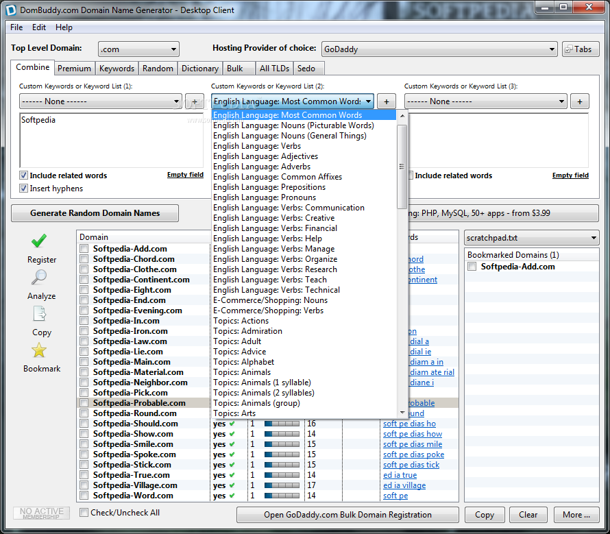The width and height of the screenshot is (610, 534).
Task: Click the dropdown list scrollbar down arrow
Action: click(x=402, y=413)
